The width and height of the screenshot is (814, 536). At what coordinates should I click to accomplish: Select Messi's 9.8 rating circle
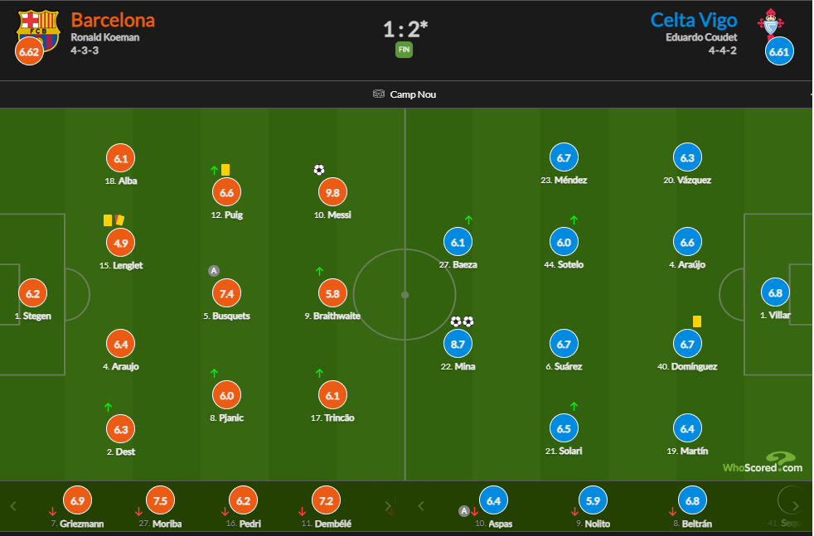pyautogui.click(x=332, y=192)
